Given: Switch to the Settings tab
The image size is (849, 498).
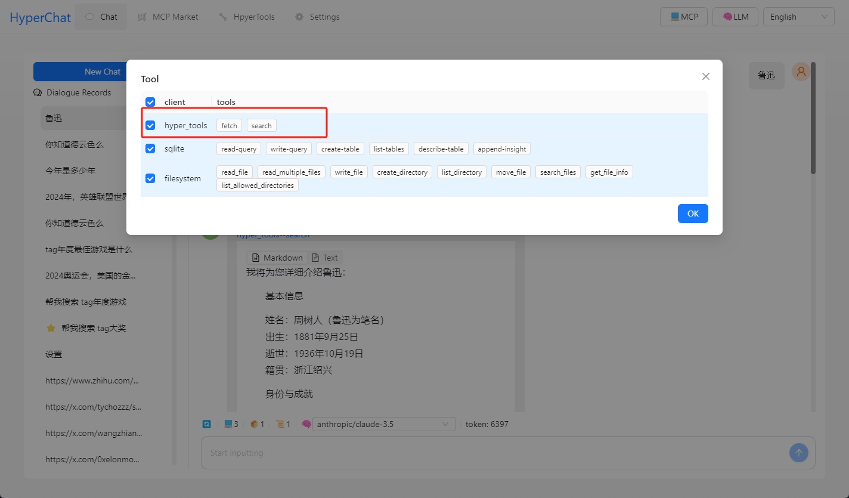Looking at the screenshot, I should coord(317,17).
